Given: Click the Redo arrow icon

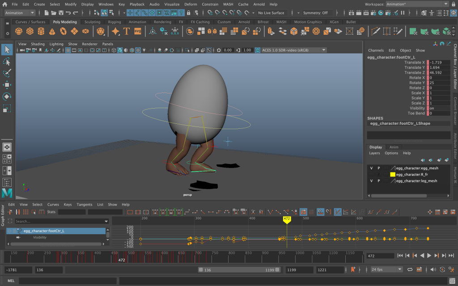Looking at the screenshot, I should pyautogui.click(x=76, y=13).
